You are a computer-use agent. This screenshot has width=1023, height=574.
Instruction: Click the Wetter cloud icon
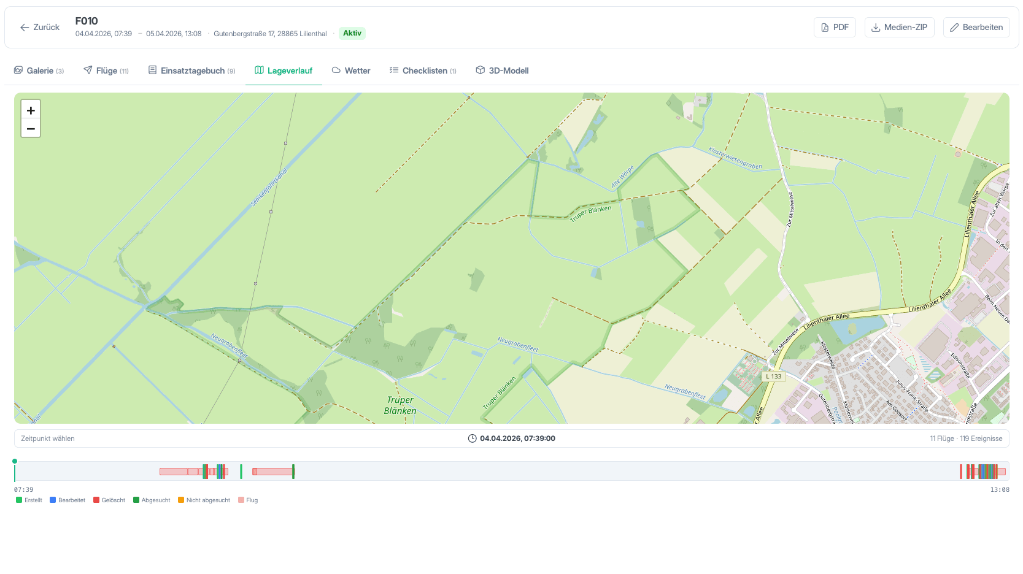click(x=336, y=71)
